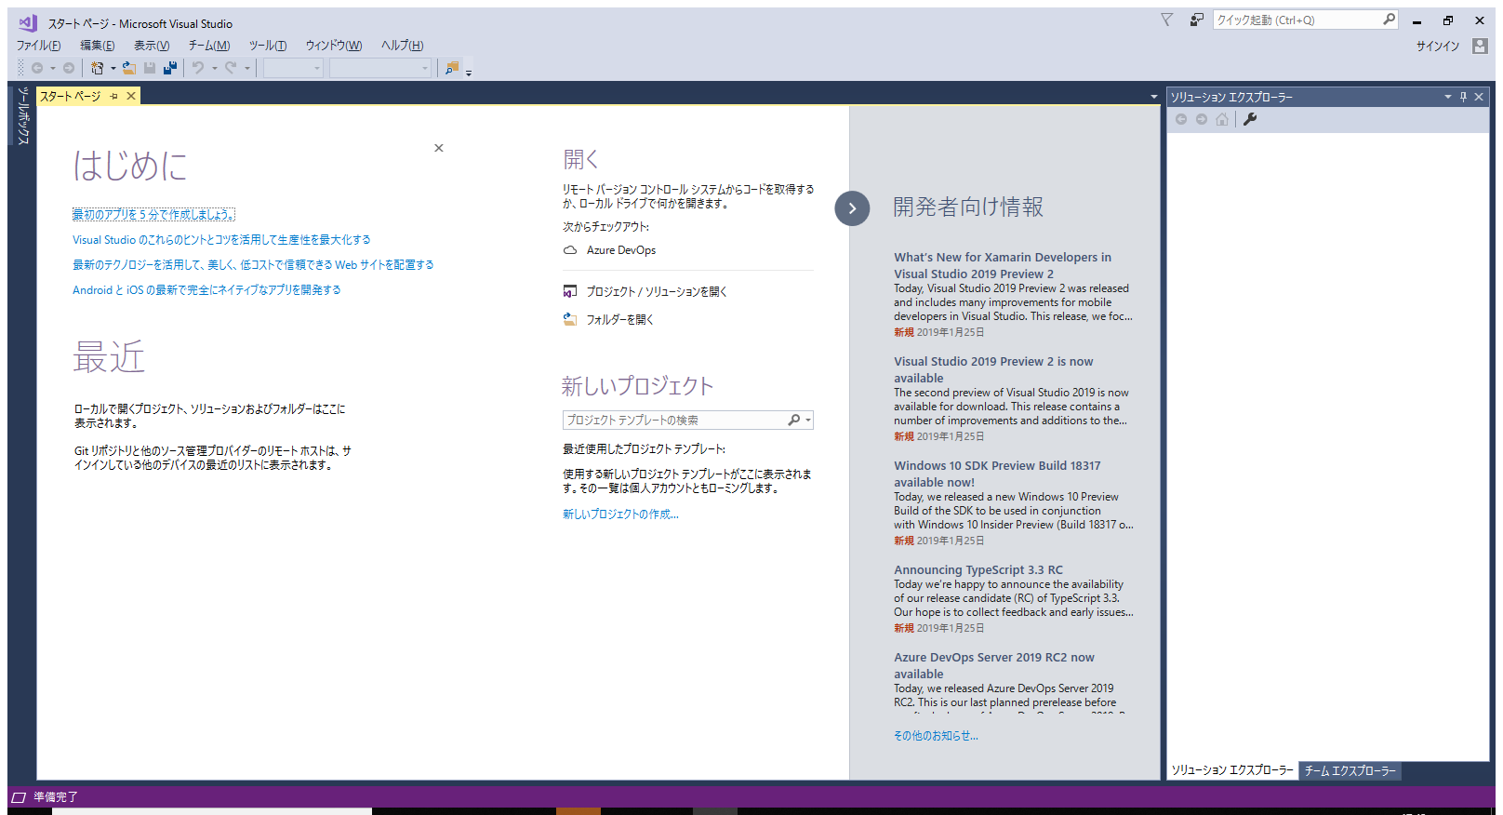Click the Find in Files toolbar icon

(452, 68)
